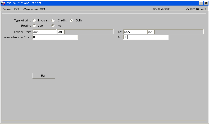Focus the Owner From XXA code field

coord(44,32)
